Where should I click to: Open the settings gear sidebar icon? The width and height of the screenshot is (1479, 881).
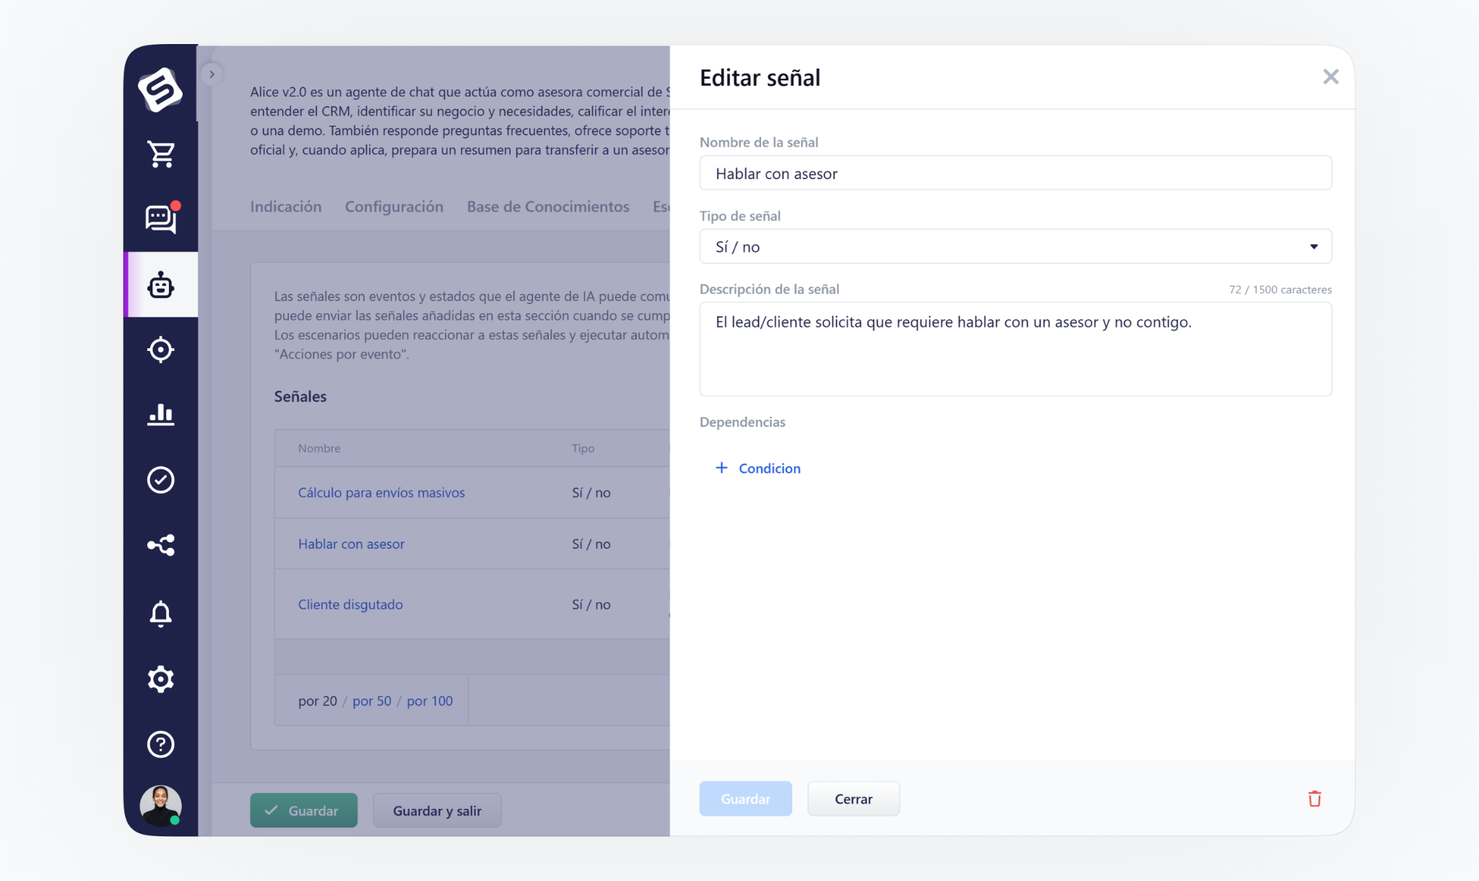(x=160, y=679)
